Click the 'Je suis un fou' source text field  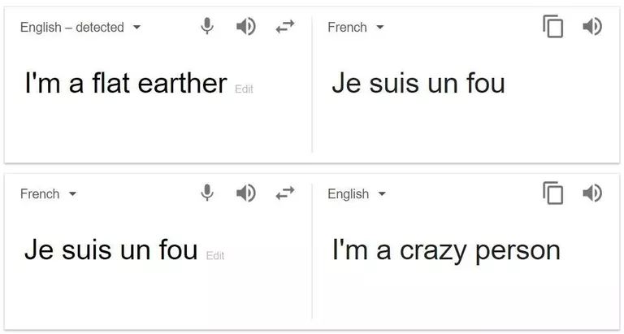[111, 249]
